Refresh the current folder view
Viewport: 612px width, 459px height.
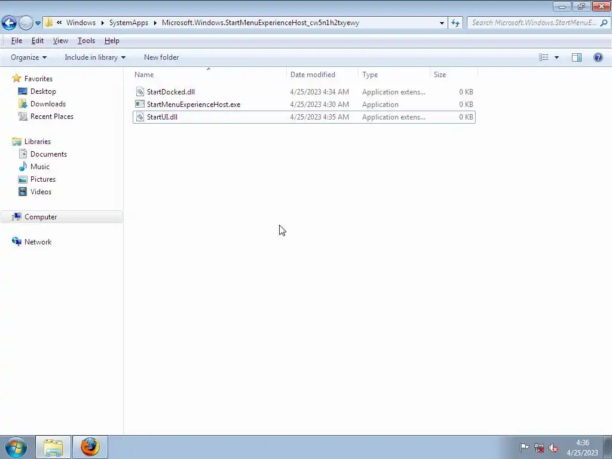click(x=455, y=23)
